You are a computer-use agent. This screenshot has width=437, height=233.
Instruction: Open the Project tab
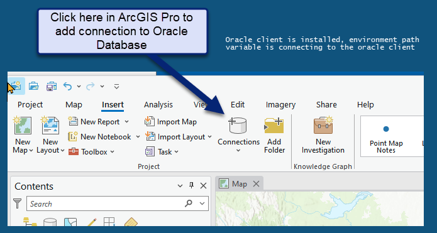(30, 105)
